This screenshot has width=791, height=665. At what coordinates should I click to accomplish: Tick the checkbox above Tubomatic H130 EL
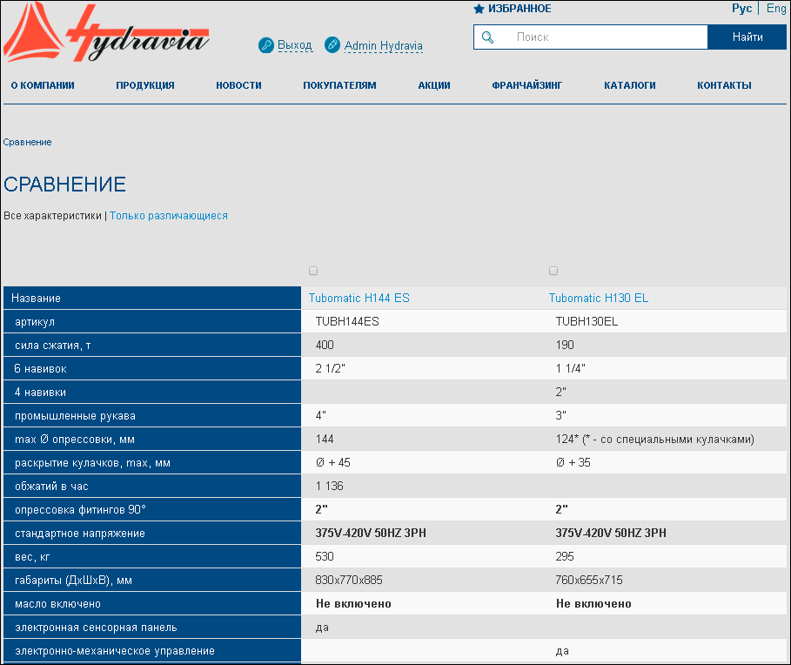point(553,271)
